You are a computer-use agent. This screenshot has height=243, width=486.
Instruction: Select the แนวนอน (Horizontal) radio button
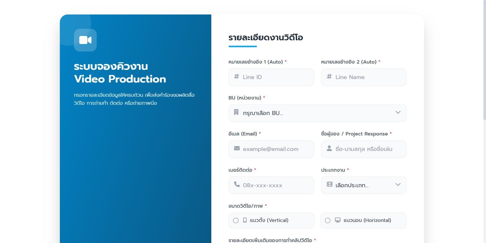tap(328, 220)
